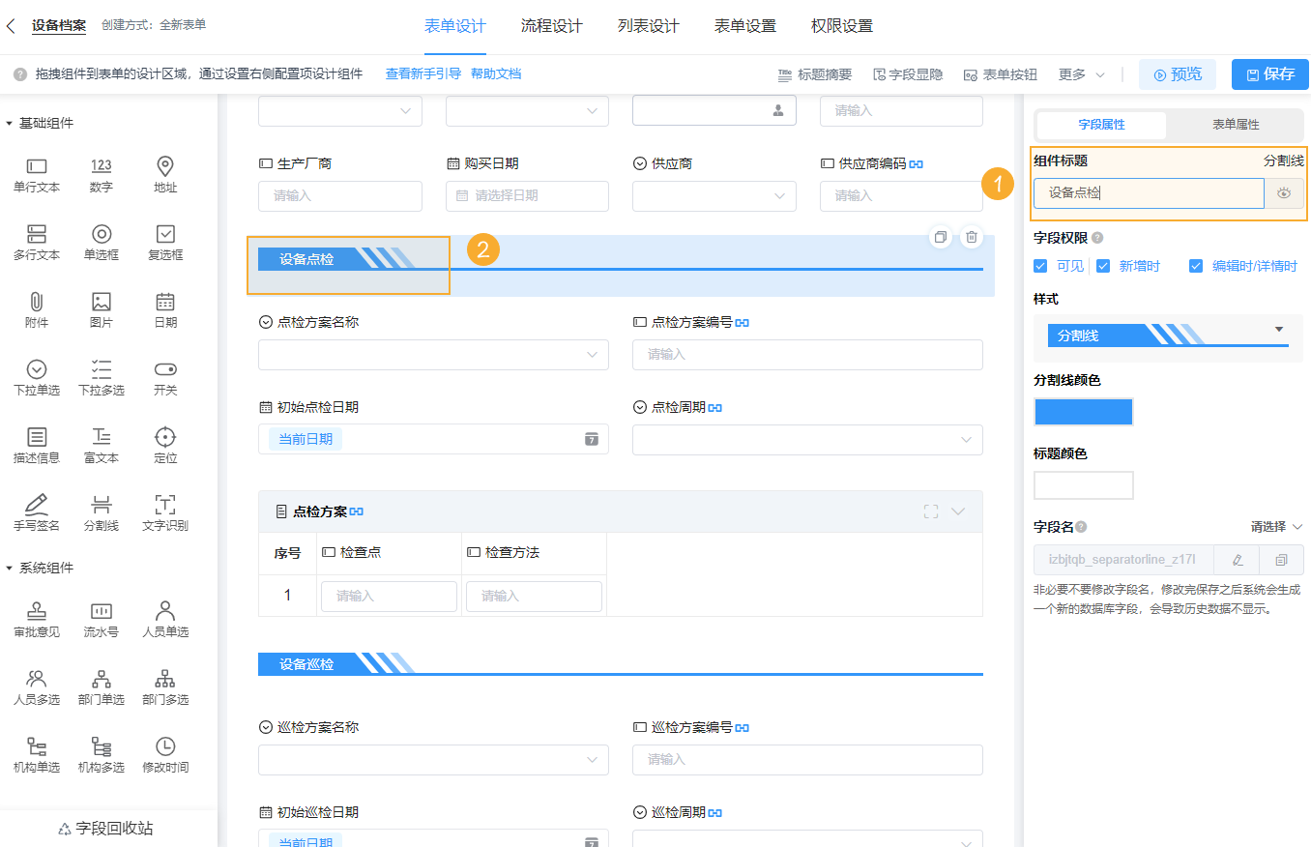Click the blue 分割线颜色 color swatch
Screen dimensions: 1311x847
click(x=1083, y=411)
